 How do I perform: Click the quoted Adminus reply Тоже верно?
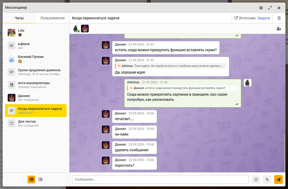(x=170, y=66)
